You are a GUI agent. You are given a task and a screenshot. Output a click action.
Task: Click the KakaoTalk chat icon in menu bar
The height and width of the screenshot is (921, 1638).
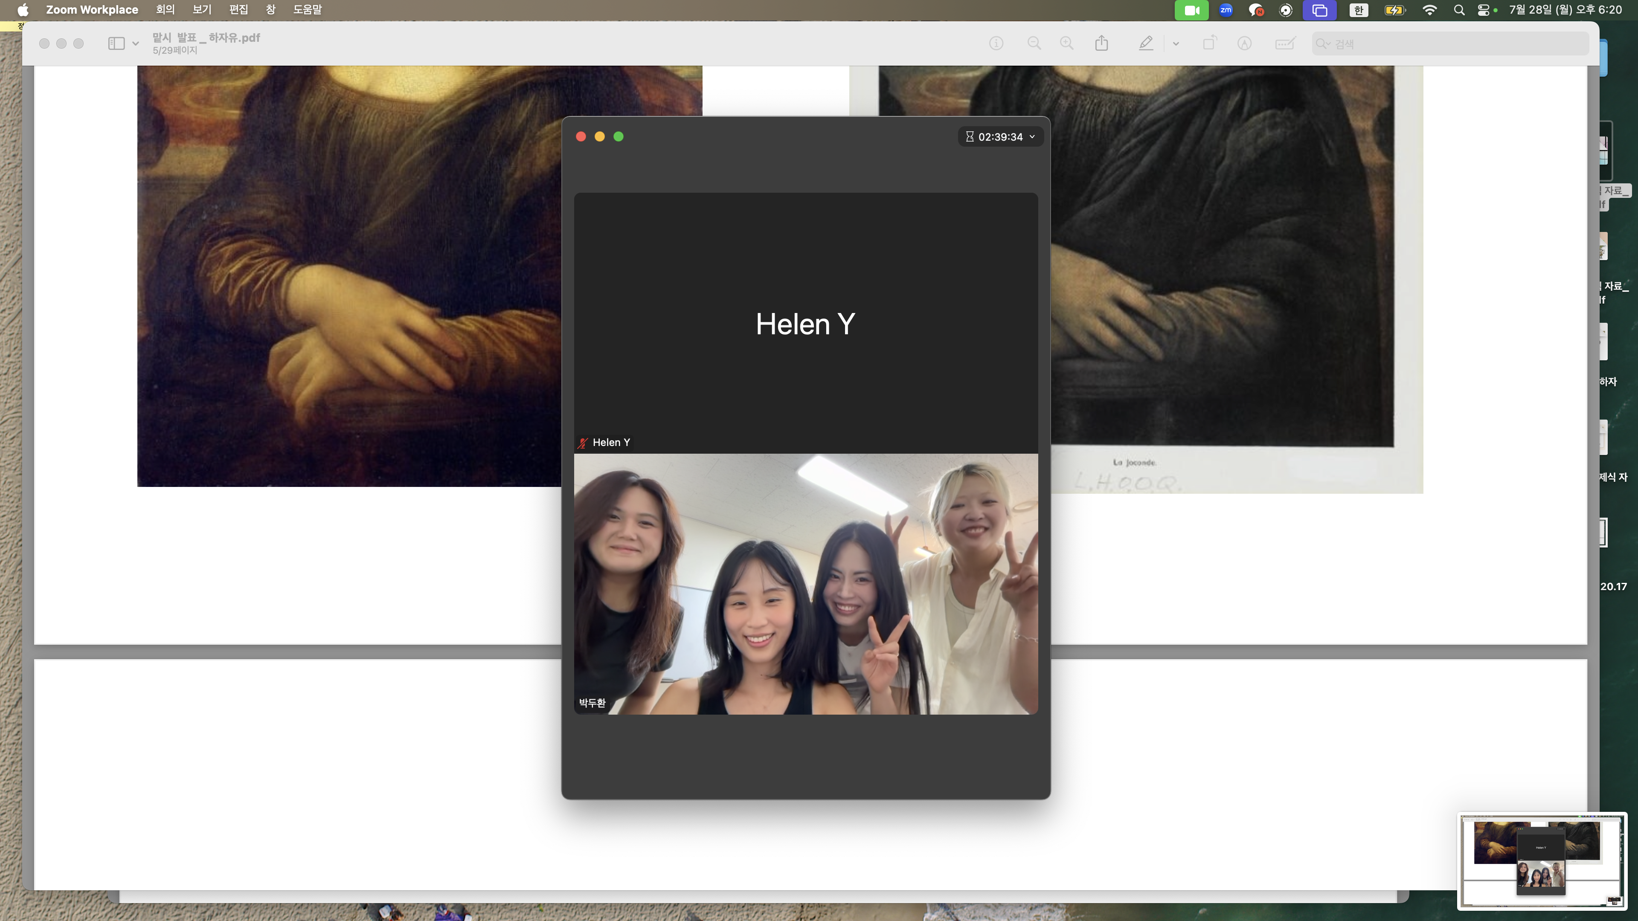[1256, 10]
